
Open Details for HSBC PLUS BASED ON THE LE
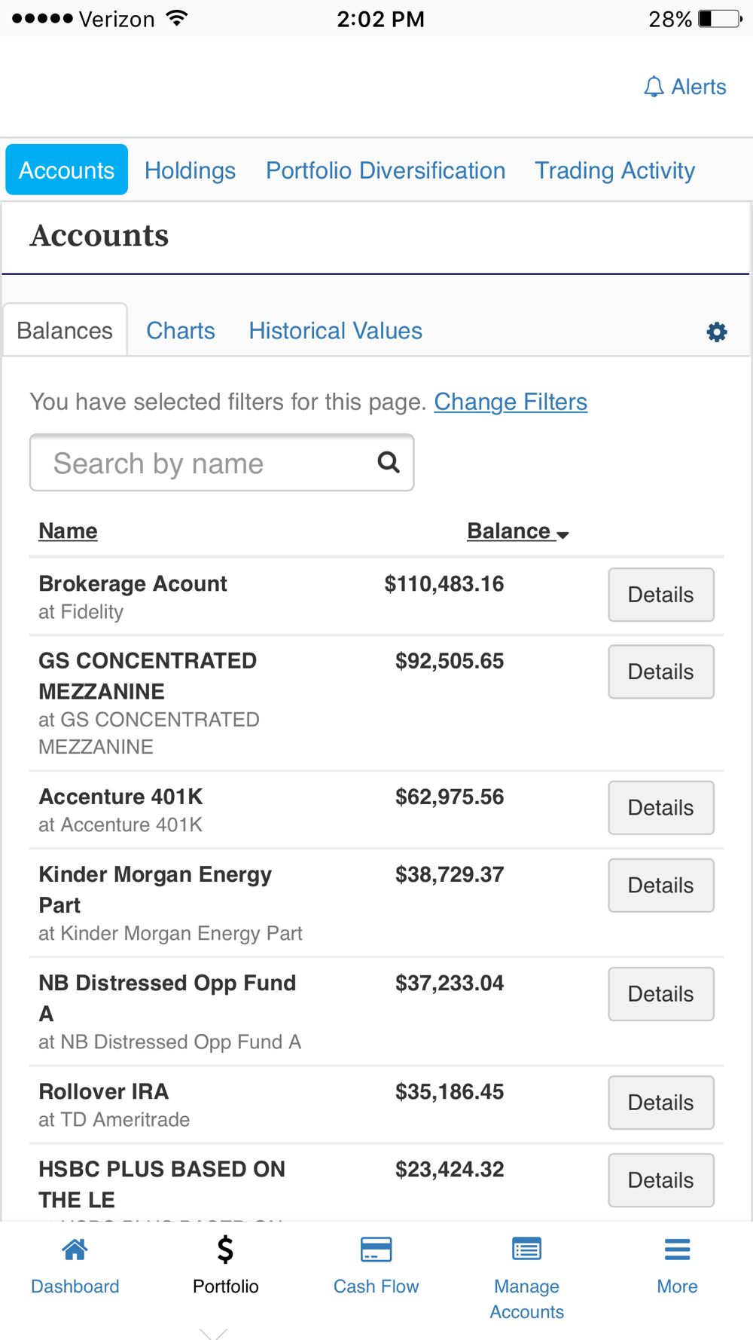[x=661, y=1179]
